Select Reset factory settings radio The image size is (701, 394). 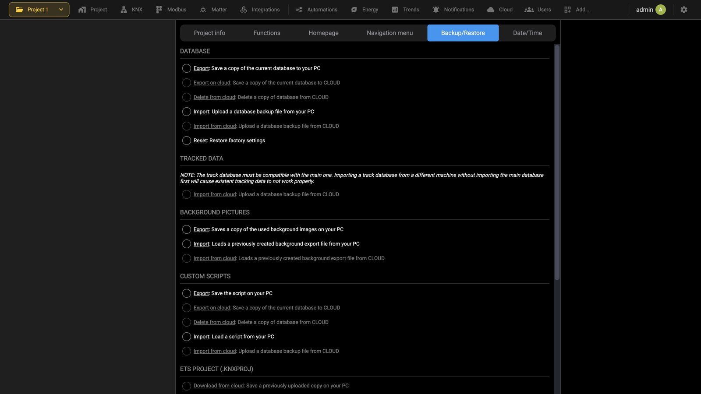coord(187,141)
